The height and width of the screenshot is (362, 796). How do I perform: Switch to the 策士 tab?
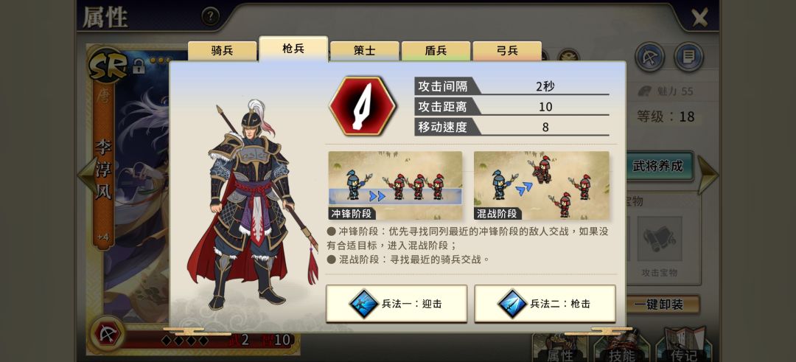[x=365, y=51]
